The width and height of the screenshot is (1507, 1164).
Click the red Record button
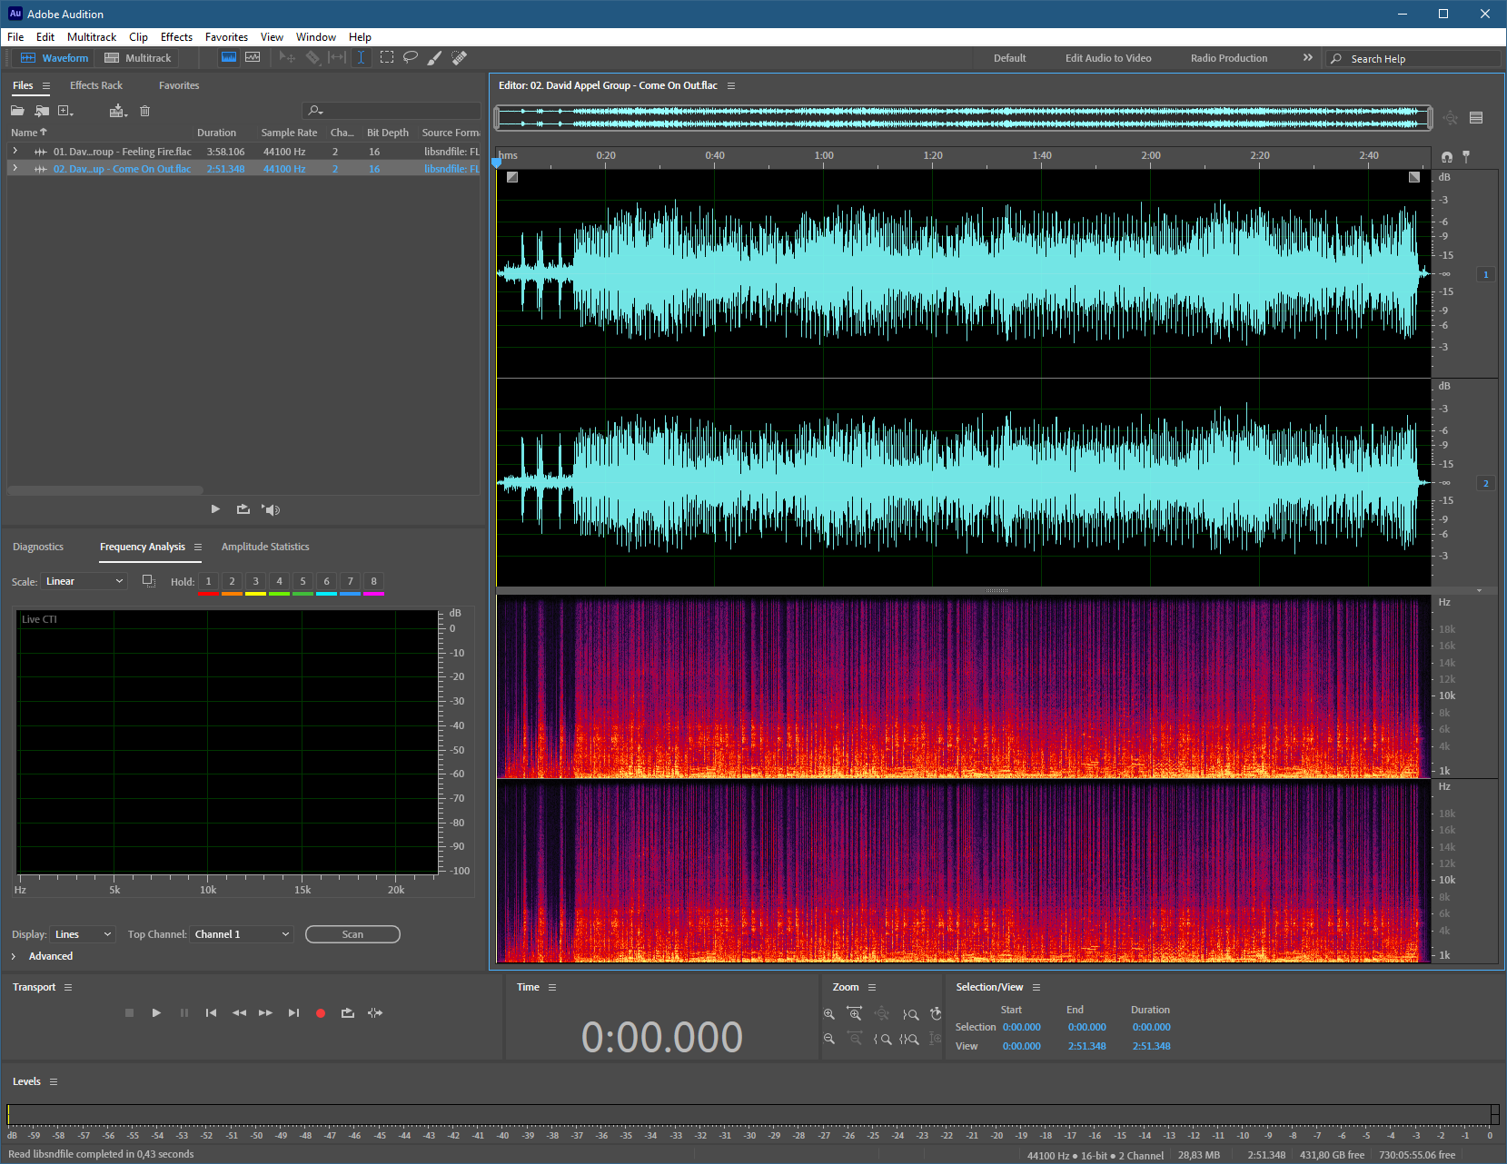(320, 1012)
